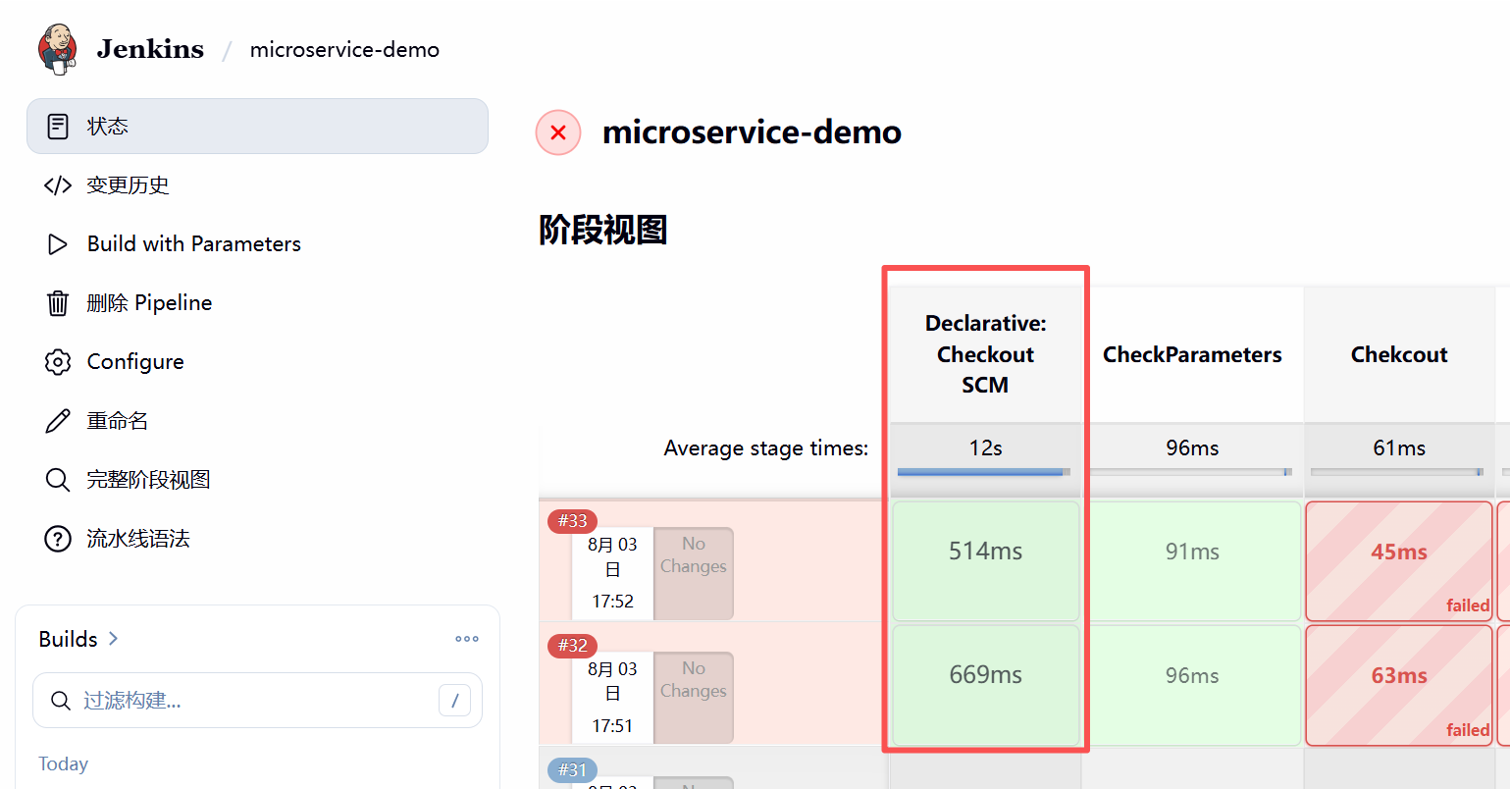Open 流水线语法 in the sidebar
Screen dimensions: 1510x789
coord(257,539)
